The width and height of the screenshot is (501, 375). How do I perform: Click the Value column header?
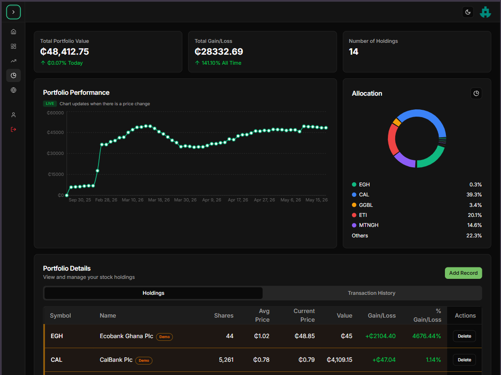(x=345, y=316)
